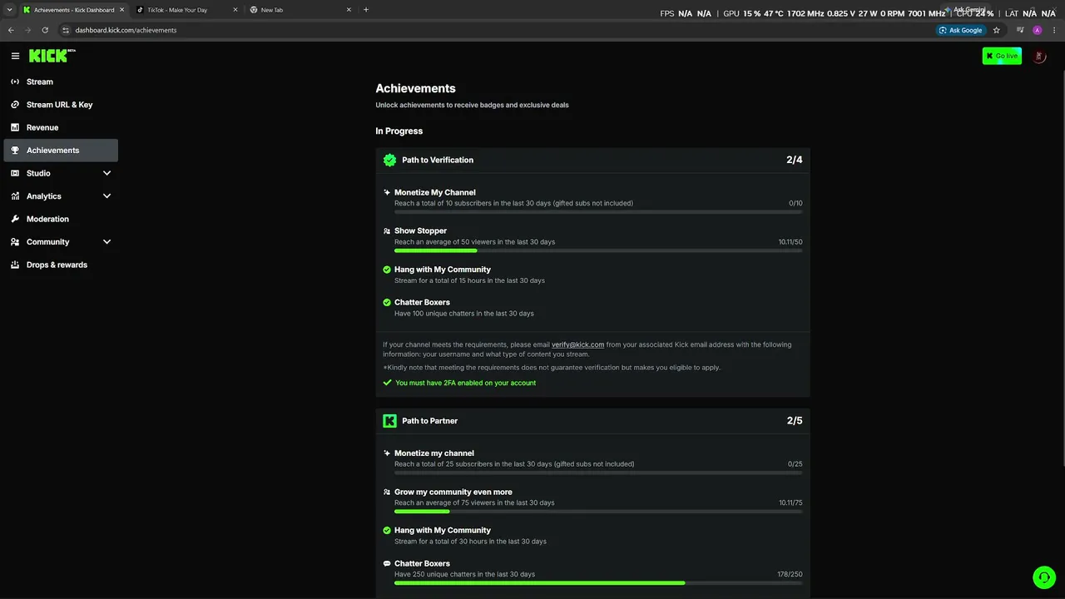Click the Show Stopper 10.11/50 value
The height and width of the screenshot is (599, 1065).
(x=790, y=242)
